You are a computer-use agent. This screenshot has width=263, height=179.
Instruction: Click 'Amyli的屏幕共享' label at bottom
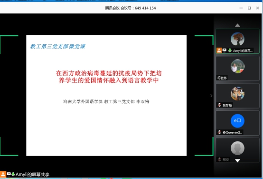[x=32, y=174]
